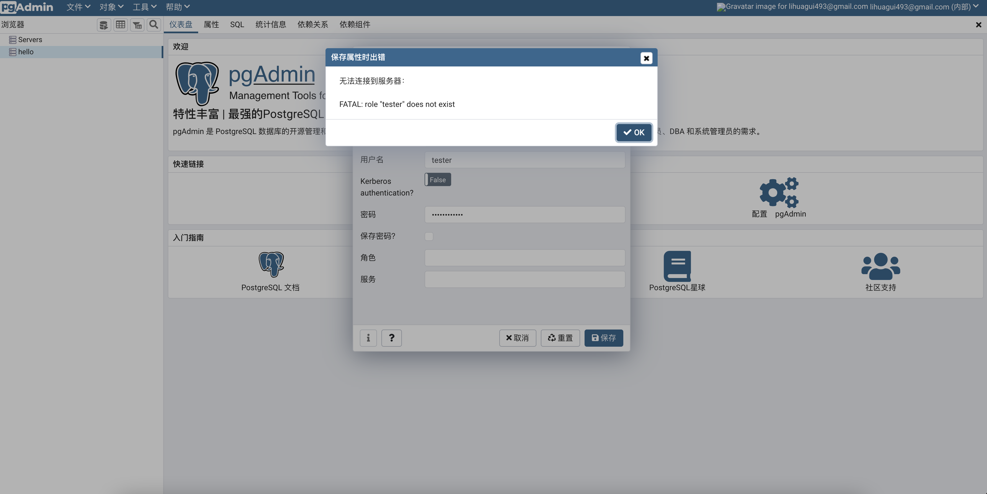Click the 角色 input field
Viewport: 987px width, 494px height.
tap(524, 258)
